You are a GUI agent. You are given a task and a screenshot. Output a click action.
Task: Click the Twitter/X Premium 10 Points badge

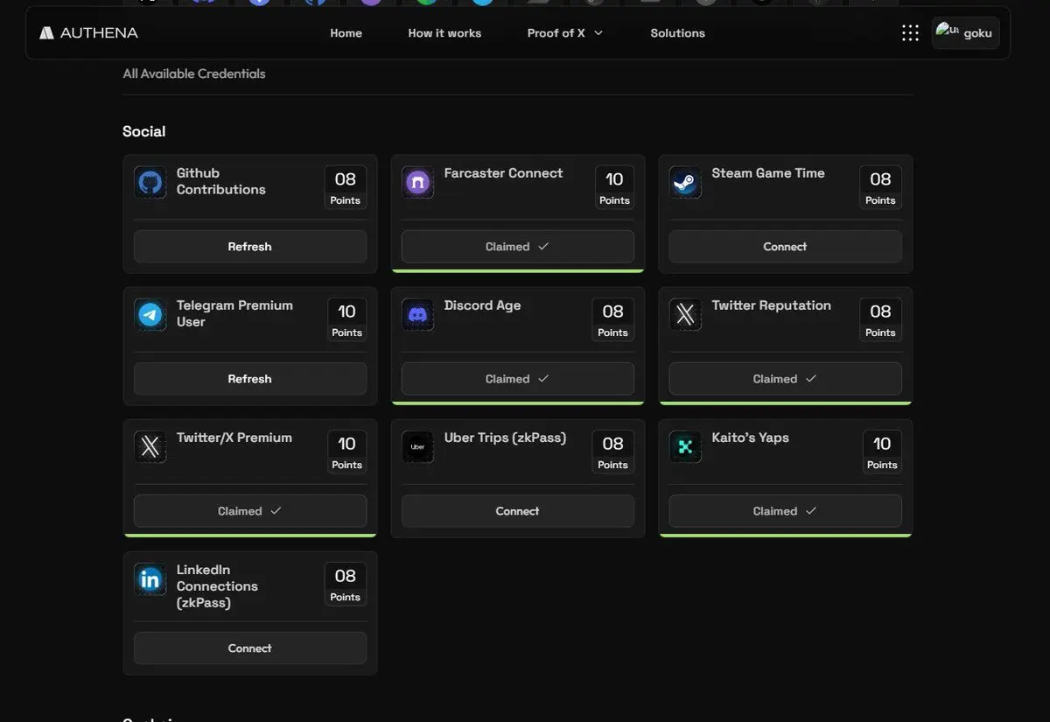click(x=346, y=452)
